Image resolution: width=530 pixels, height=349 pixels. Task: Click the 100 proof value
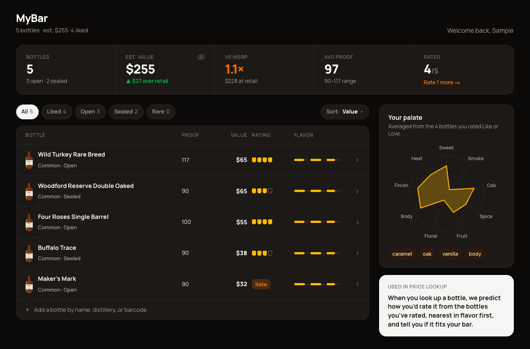[186, 222]
